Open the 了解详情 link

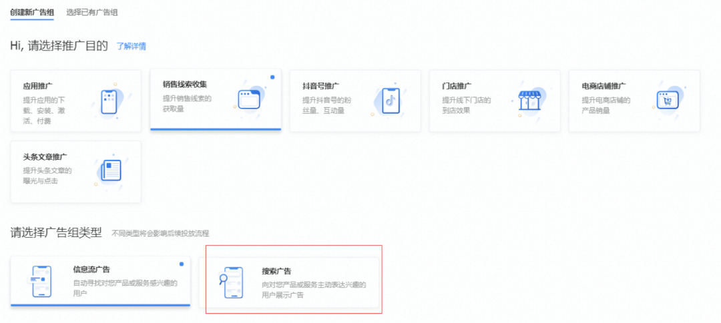(132, 47)
